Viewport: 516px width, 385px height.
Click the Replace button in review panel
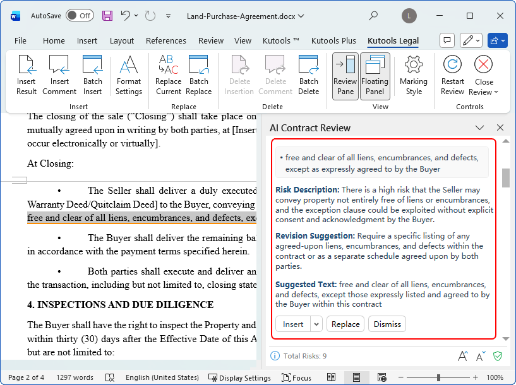coord(345,324)
